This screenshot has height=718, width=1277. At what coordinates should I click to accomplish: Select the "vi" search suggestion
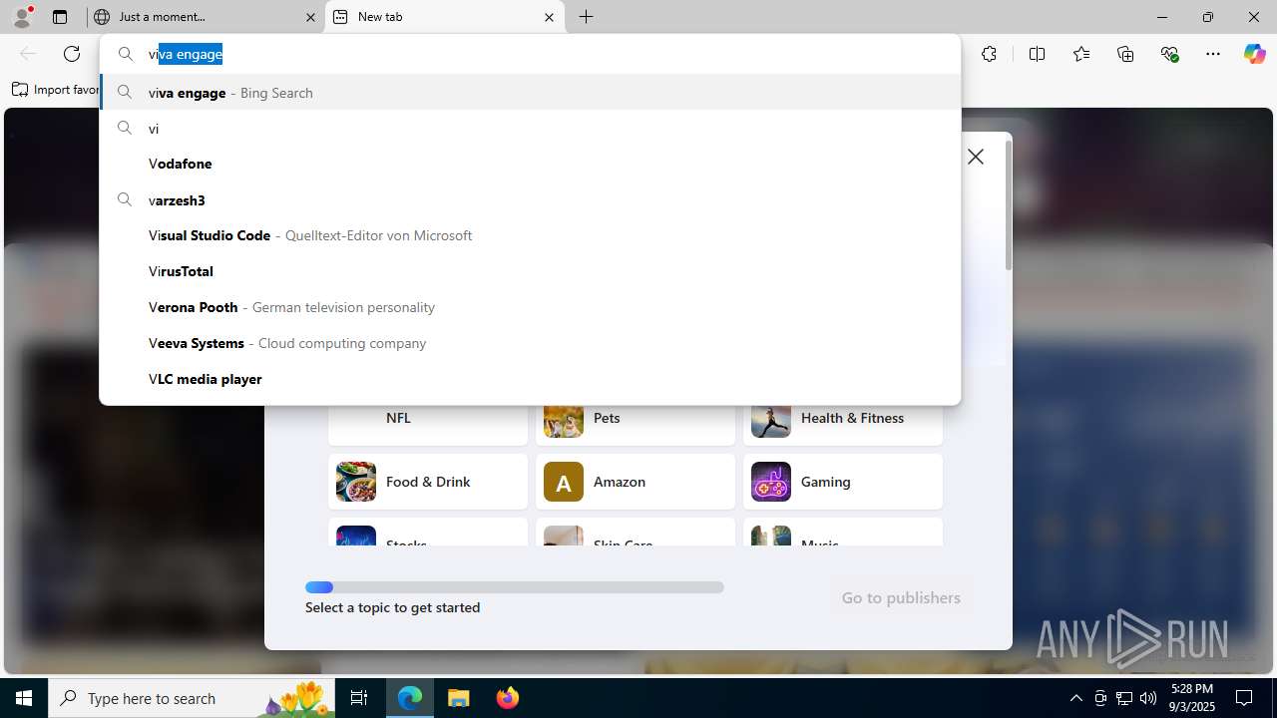pos(530,129)
